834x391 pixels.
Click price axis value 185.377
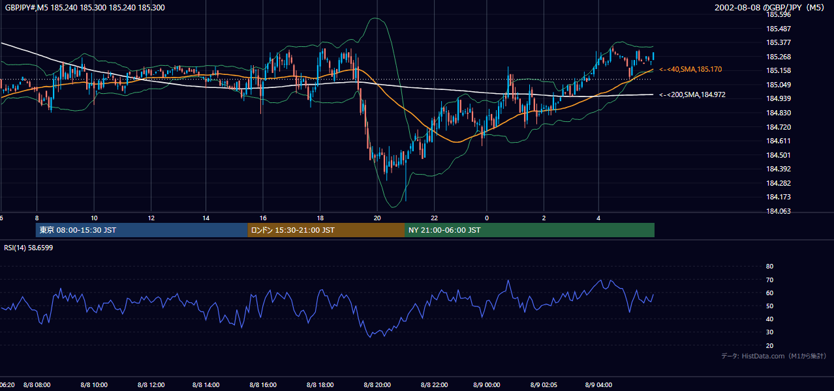(x=778, y=42)
